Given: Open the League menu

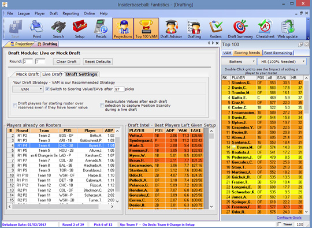Looking at the screenshot, I should point(24,13).
